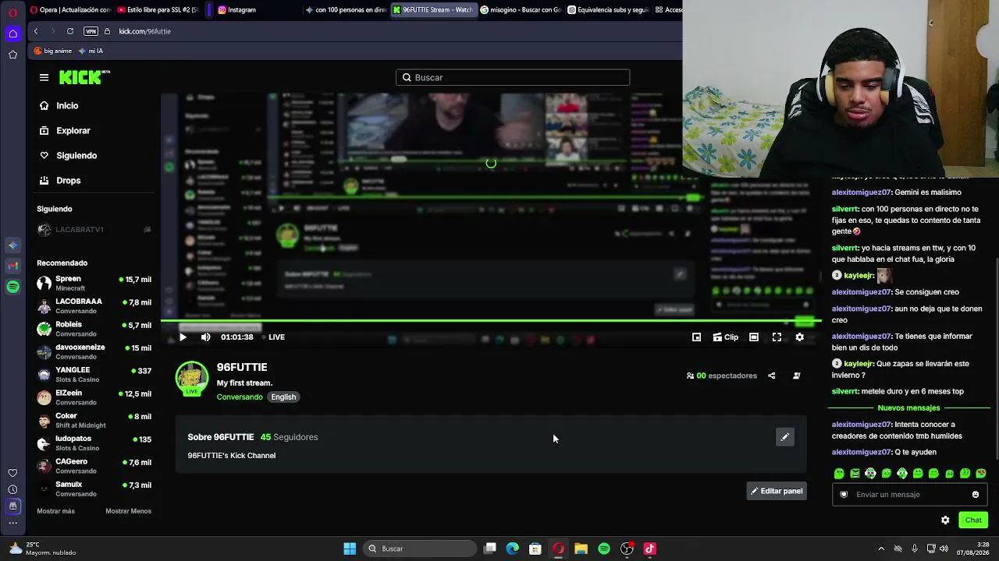Collapse list with Mostrar Menos
This screenshot has width=999, height=561.
[x=128, y=511]
